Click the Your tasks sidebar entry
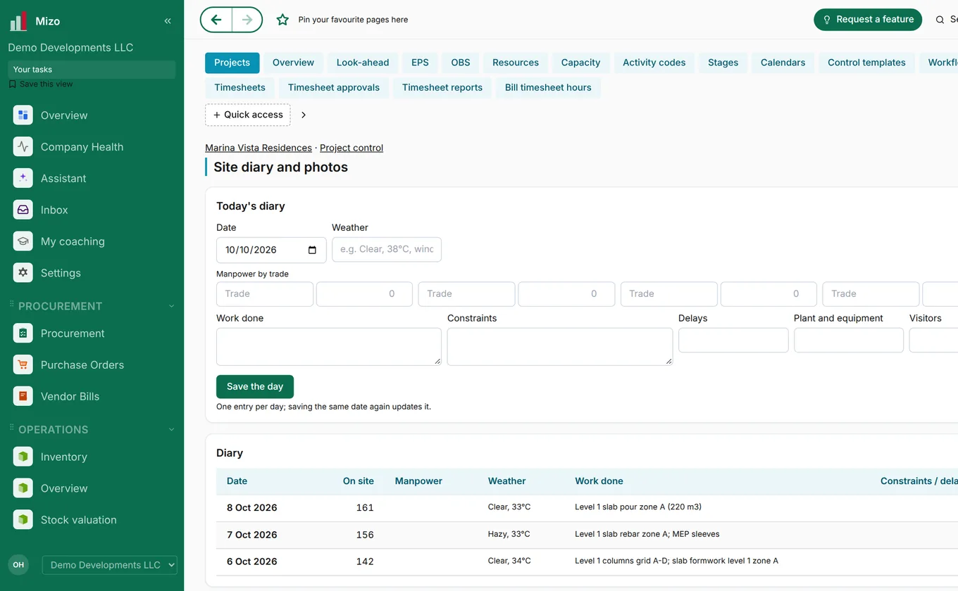Image resolution: width=958 pixels, height=591 pixels. [92, 70]
